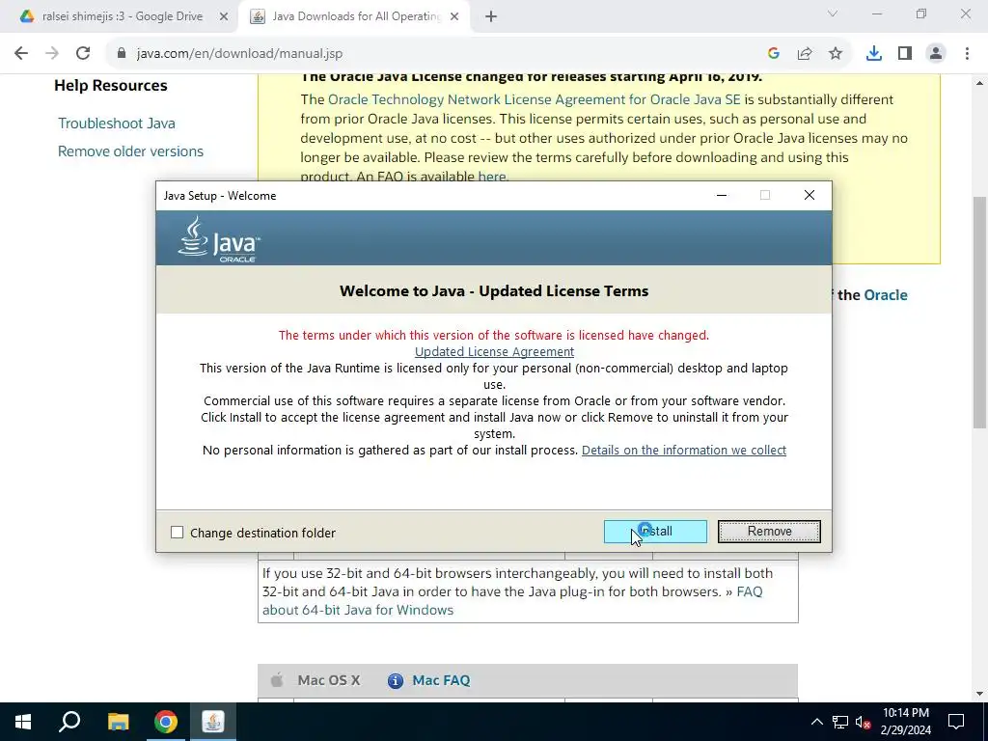Reload the java.com page
Image resolution: width=988 pixels, height=741 pixels.
point(83,54)
